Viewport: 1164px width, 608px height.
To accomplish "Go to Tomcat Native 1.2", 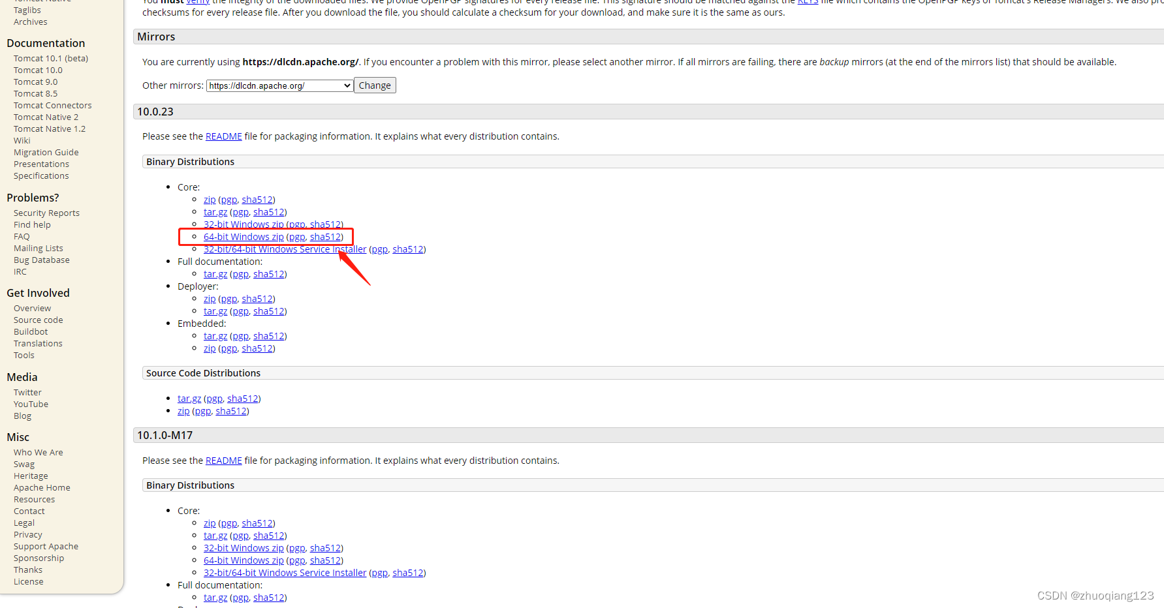I will [50, 129].
